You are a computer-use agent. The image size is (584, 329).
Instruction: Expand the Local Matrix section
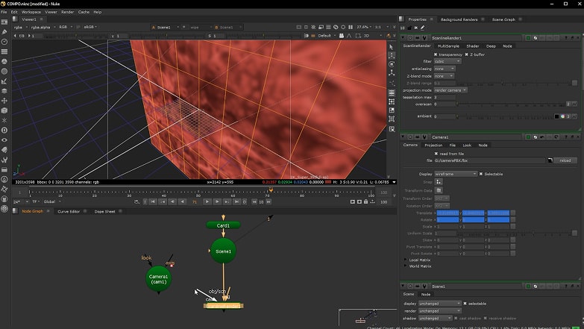coord(406,260)
